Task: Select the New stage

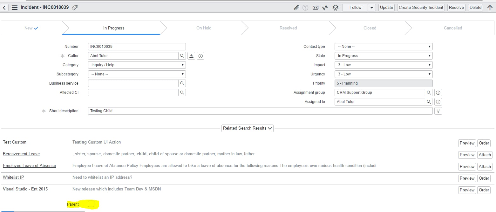Action: coord(31,28)
